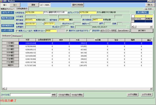Click the 法人 button

(15, 5)
